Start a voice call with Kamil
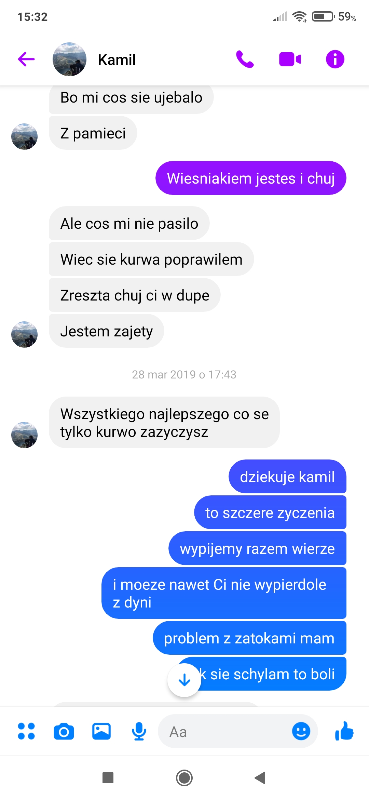This screenshot has width=369, height=800. click(x=245, y=59)
